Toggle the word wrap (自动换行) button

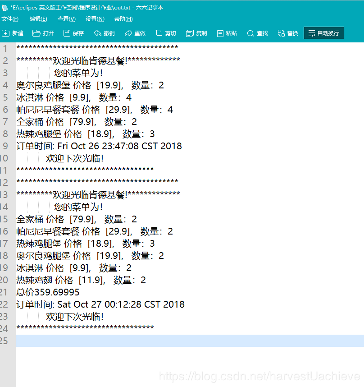click(x=324, y=33)
